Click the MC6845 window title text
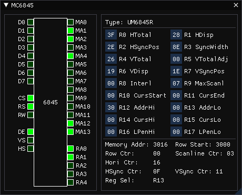The width and height of the screenshot is (242, 195). (x=22, y=5)
